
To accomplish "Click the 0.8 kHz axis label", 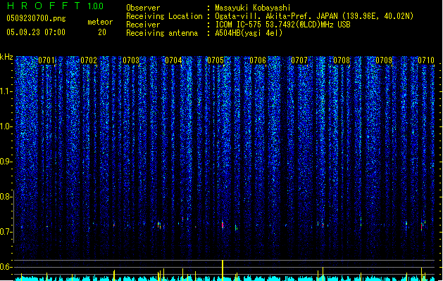I will click(6, 197).
